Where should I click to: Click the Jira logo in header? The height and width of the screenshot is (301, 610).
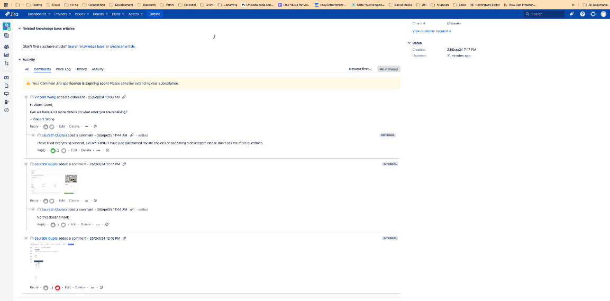tap(12, 14)
